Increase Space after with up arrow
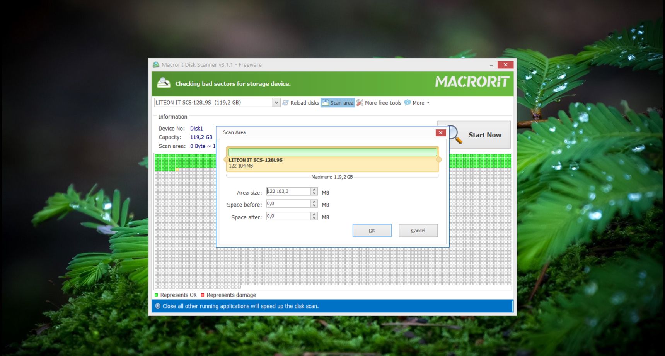Screen dimensions: 665x356 click(x=314, y=214)
